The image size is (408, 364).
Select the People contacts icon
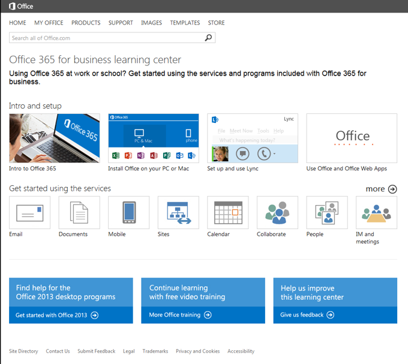(x=326, y=212)
